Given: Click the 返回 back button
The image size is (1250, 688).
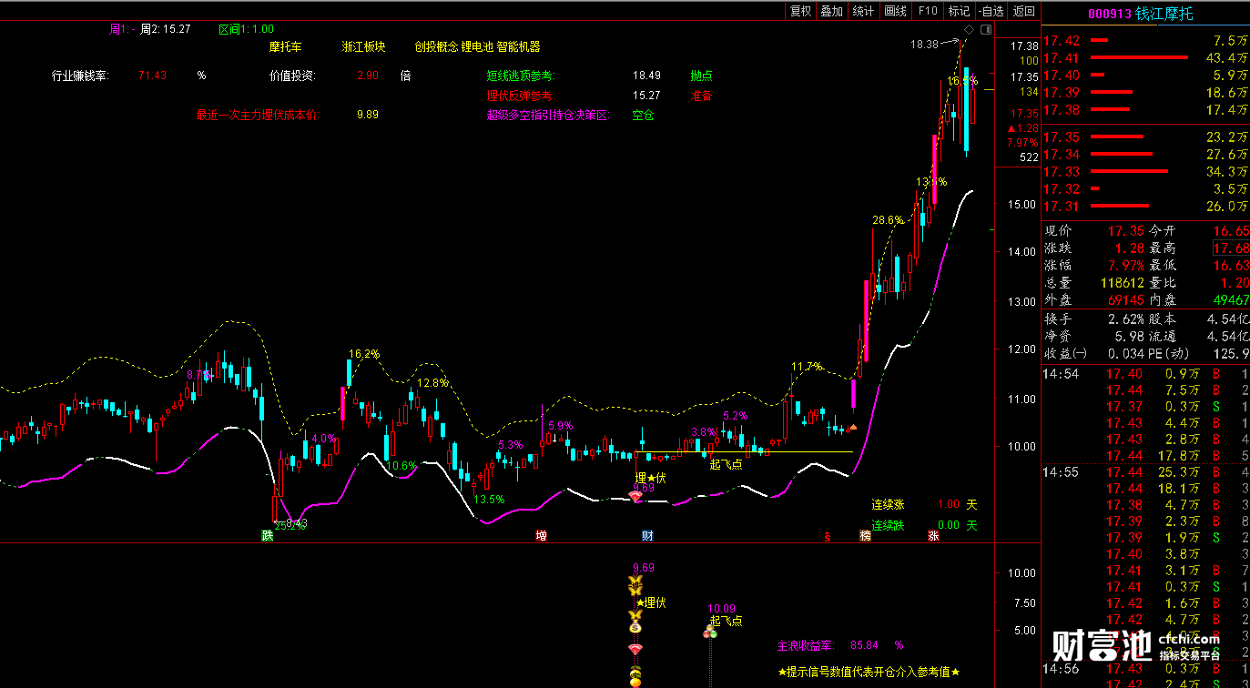Looking at the screenshot, I should pyautogui.click(x=1023, y=11).
